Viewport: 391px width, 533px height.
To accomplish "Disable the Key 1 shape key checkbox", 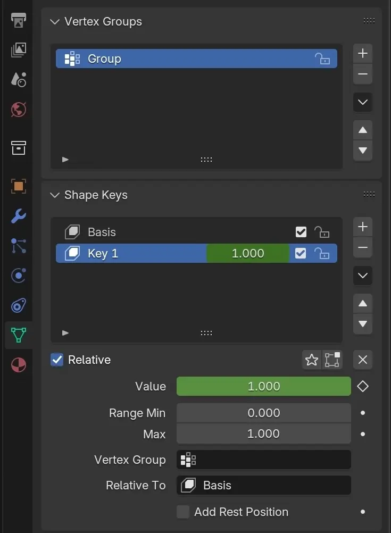I will [301, 254].
